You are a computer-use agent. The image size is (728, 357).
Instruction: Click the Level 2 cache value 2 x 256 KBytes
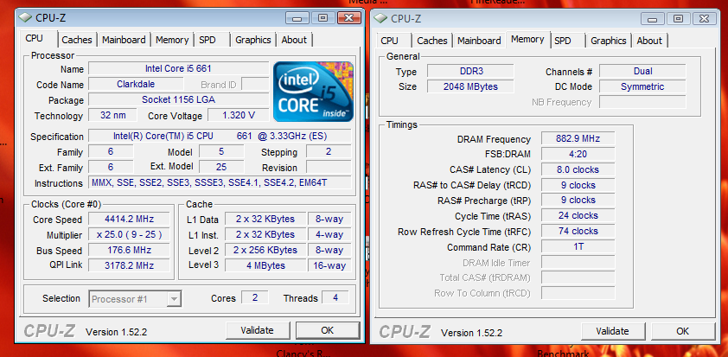point(265,250)
